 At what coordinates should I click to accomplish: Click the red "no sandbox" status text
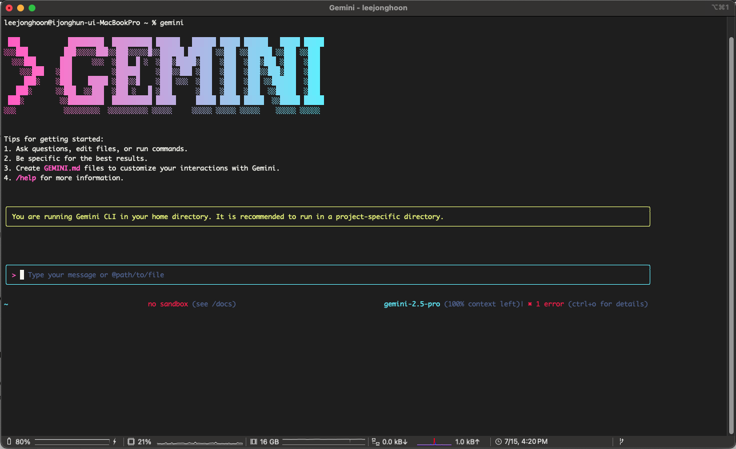click(168, 304)
